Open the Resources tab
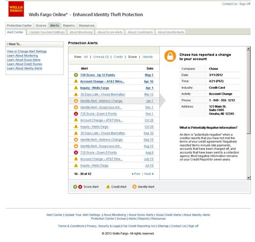Image resolution: width=255 pixels, height=242 pixels. click(87, 25)
